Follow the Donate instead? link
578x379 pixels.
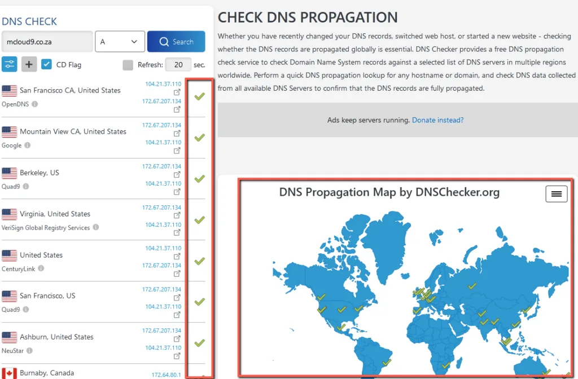(x=437, y=120)
